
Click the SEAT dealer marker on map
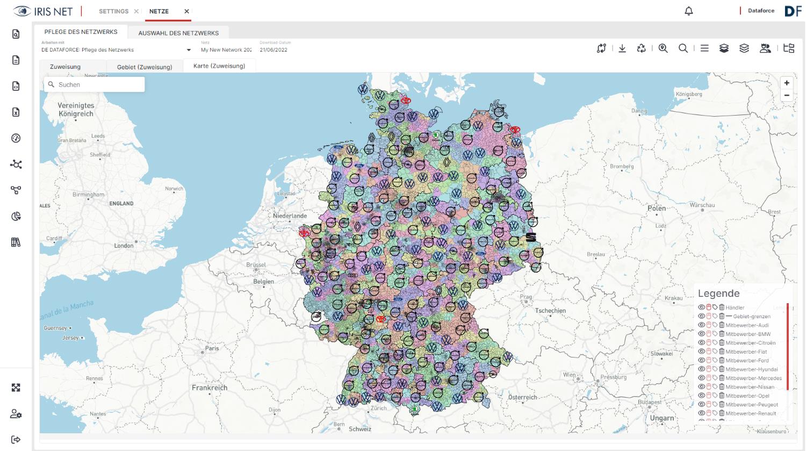(x=531, y=237)
